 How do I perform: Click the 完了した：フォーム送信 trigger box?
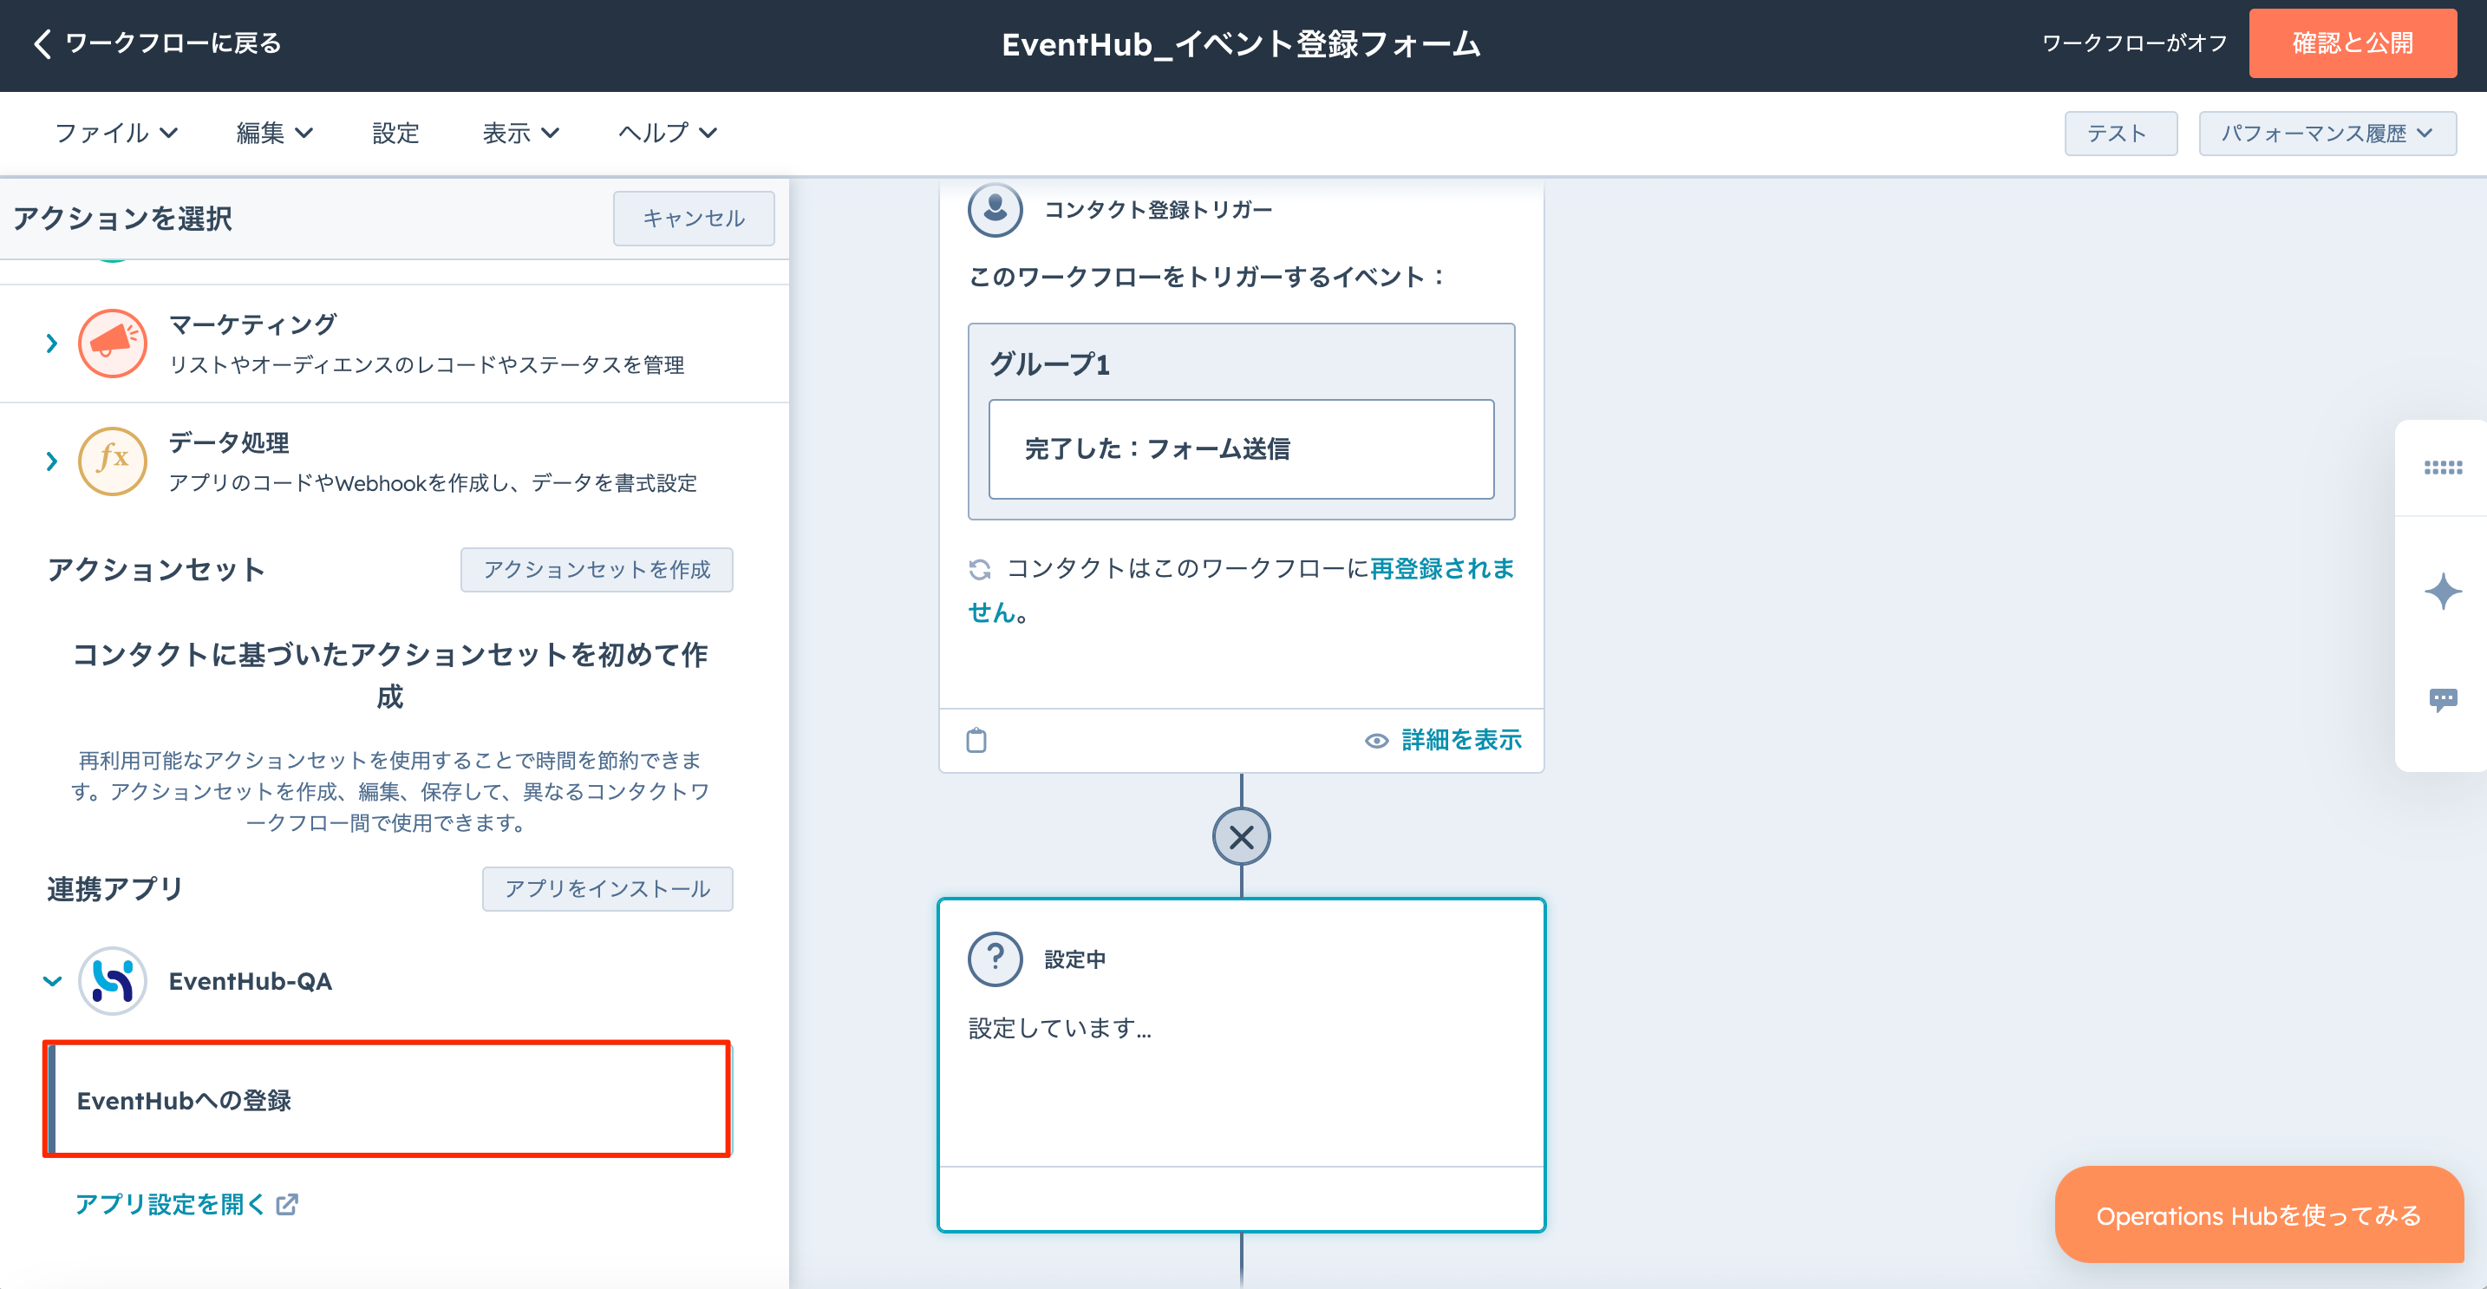pos(1241,449)
